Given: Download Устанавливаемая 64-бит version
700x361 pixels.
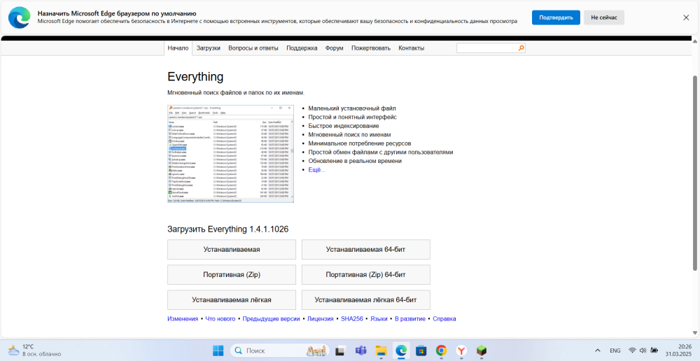Looking at the screenshot, I should click(365, 250).
